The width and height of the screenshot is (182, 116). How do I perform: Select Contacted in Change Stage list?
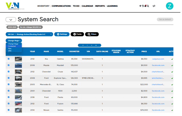[x=12, y=46]
